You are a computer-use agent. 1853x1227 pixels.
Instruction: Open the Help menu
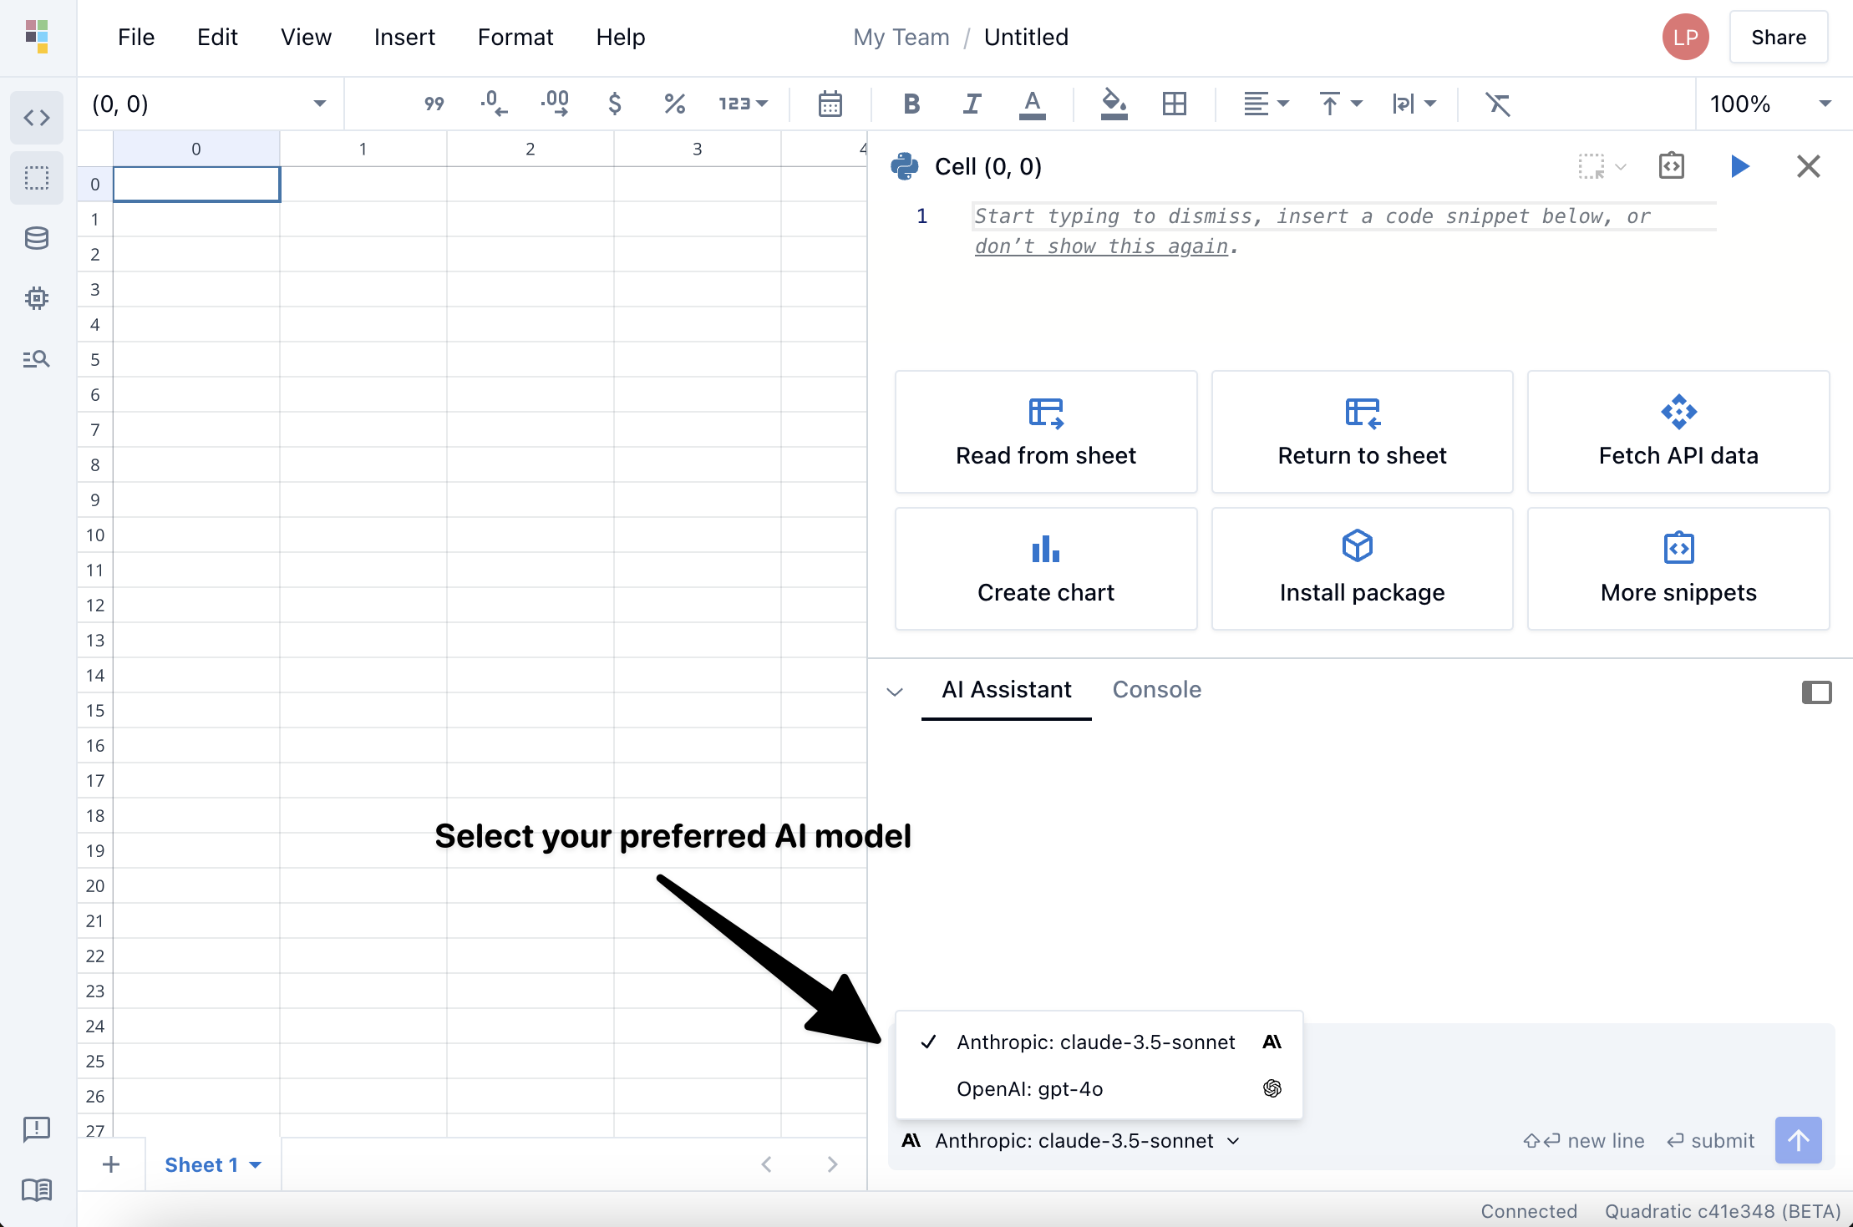pos(621,38)
